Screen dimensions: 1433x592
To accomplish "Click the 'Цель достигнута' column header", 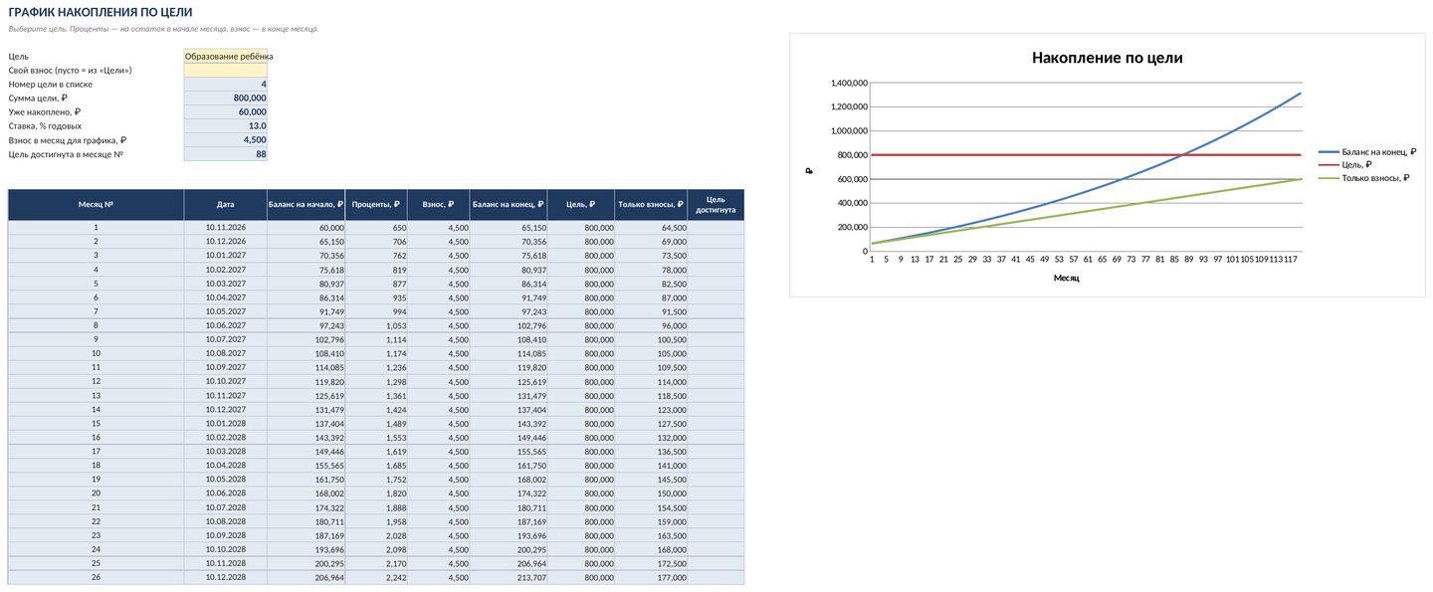I will tap(716, 205).
